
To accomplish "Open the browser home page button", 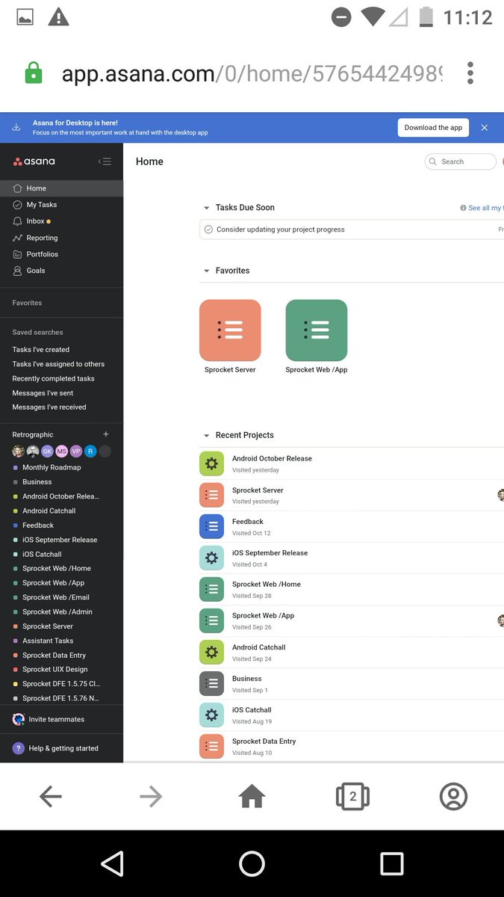I will [252, 797].
